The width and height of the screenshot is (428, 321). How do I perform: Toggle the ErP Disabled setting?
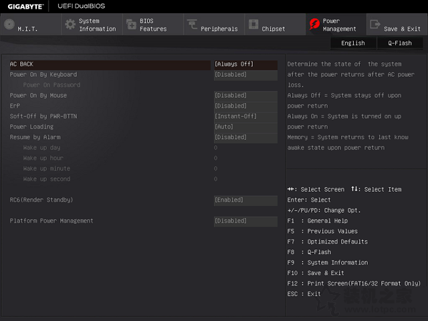245,106
